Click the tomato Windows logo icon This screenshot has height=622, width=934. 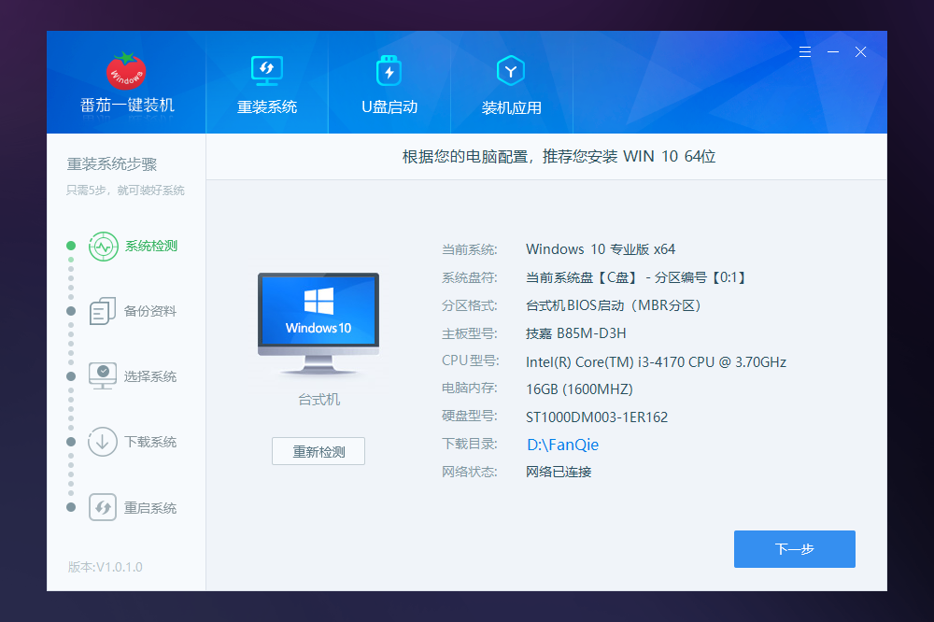pyautogui.click(x=126, y=71)
